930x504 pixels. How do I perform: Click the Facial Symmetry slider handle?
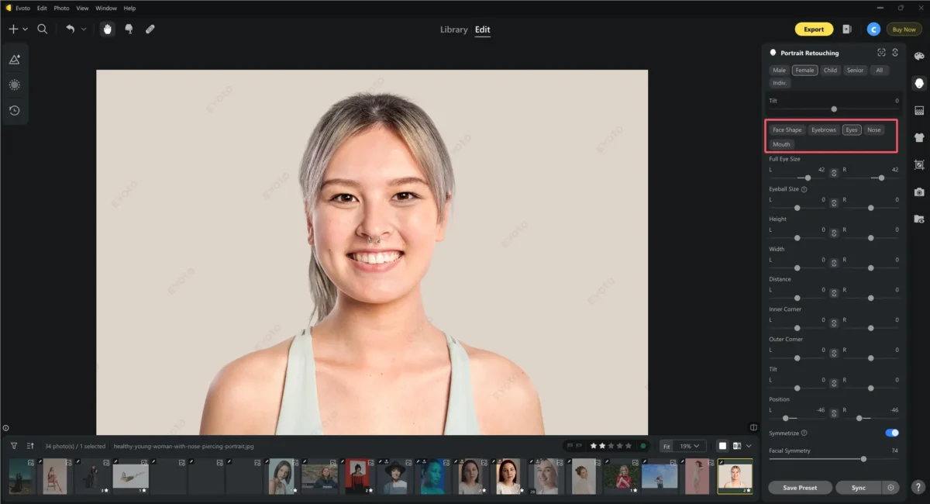click(863, 459)
